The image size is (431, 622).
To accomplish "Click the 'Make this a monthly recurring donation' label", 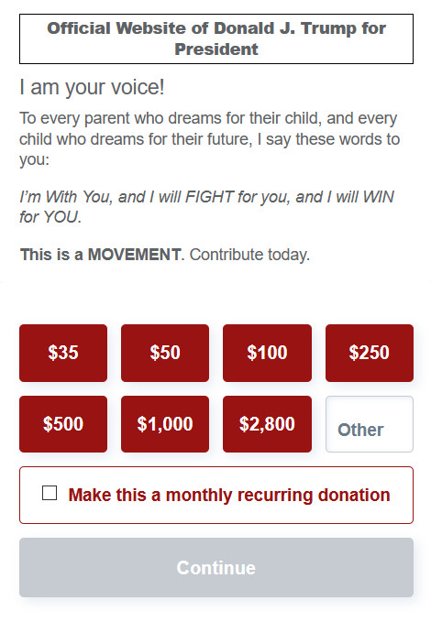I will (229, 495).
